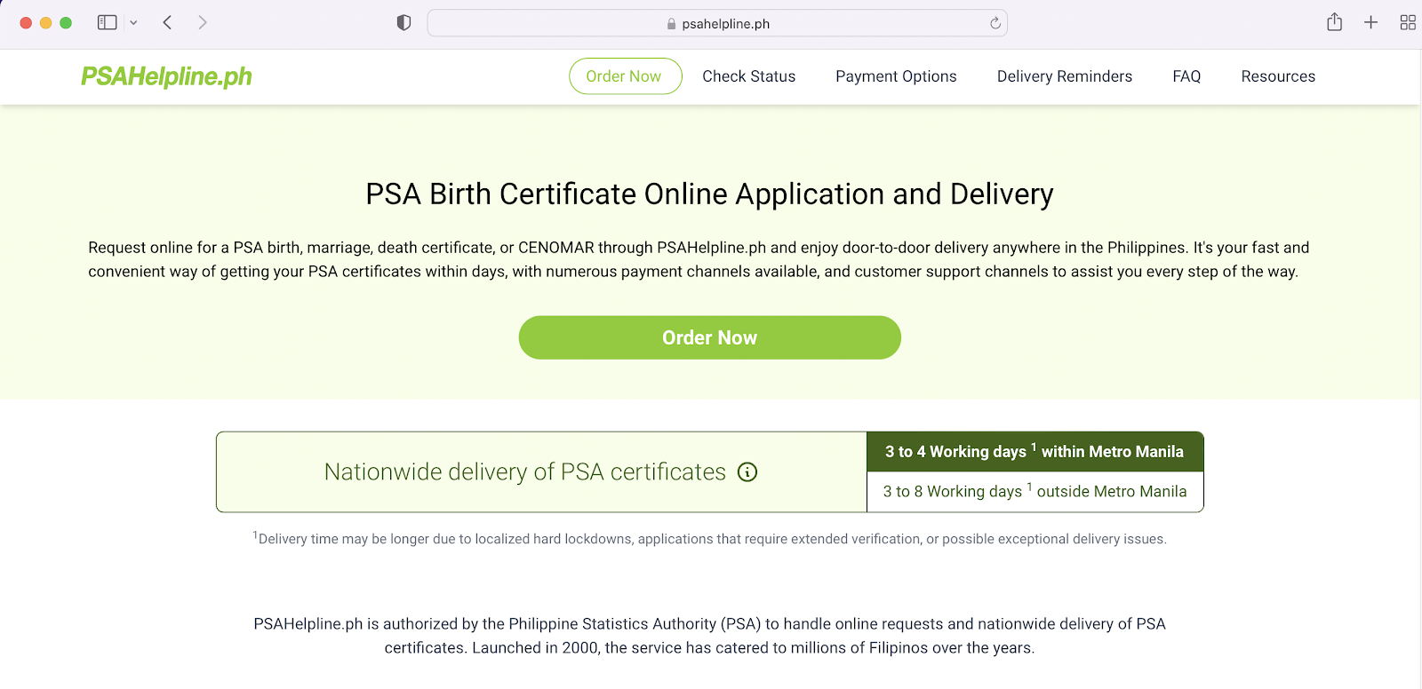Click the 'Nationwide delivery of PSA certificates' heading
Image resolution: width=1422 pixels, height=689 pixels.
click(x=525, y=472)
